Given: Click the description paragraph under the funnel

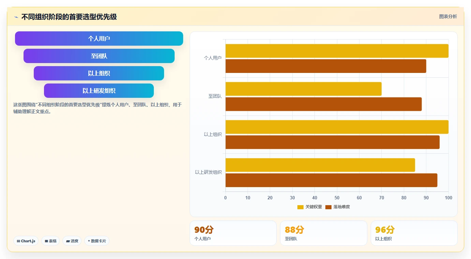Looking at the screenshot, I should (x=98, y=108).
